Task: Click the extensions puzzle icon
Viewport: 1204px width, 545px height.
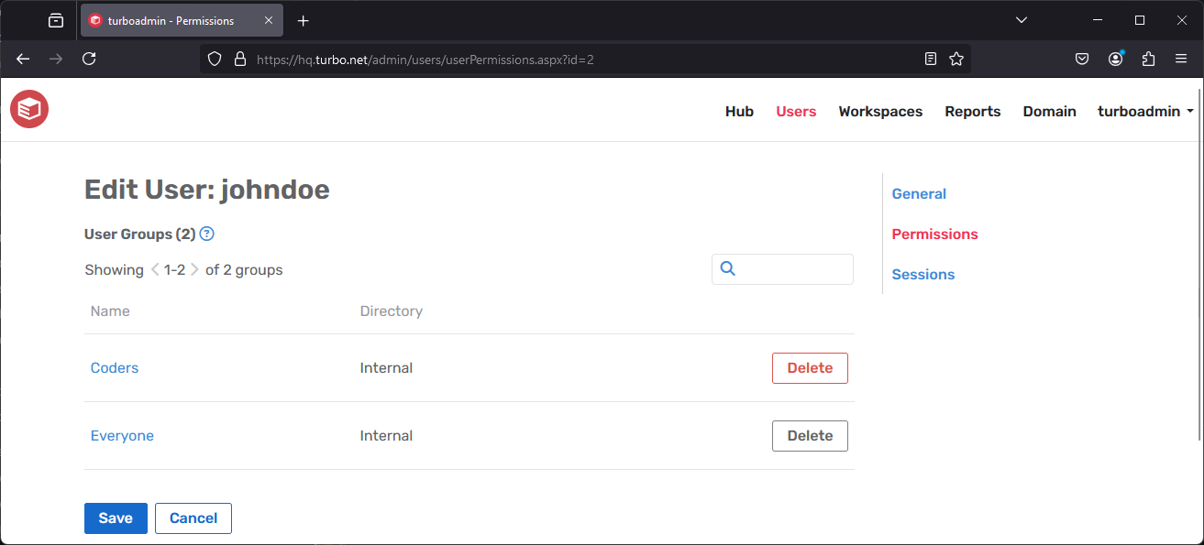Action: [x=1148, y=58]
